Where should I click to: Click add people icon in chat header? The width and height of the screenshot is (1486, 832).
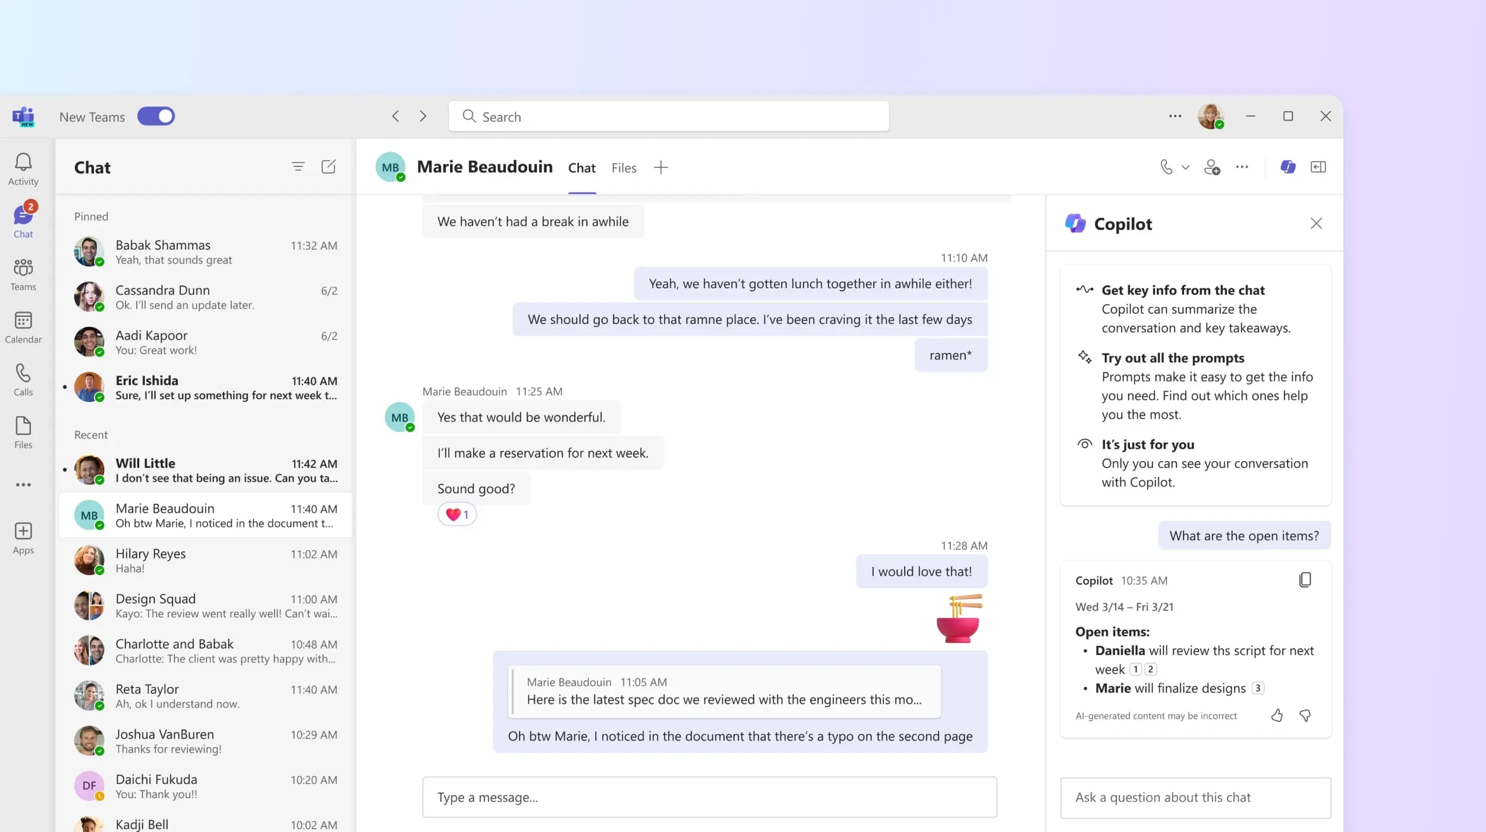pyautogui.click(x=1211, y=168)
